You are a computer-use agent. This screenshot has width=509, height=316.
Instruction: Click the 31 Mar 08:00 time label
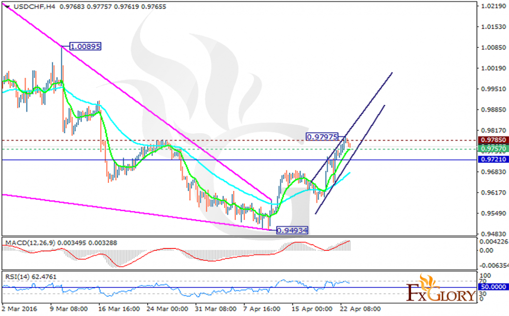click(216, 309)
